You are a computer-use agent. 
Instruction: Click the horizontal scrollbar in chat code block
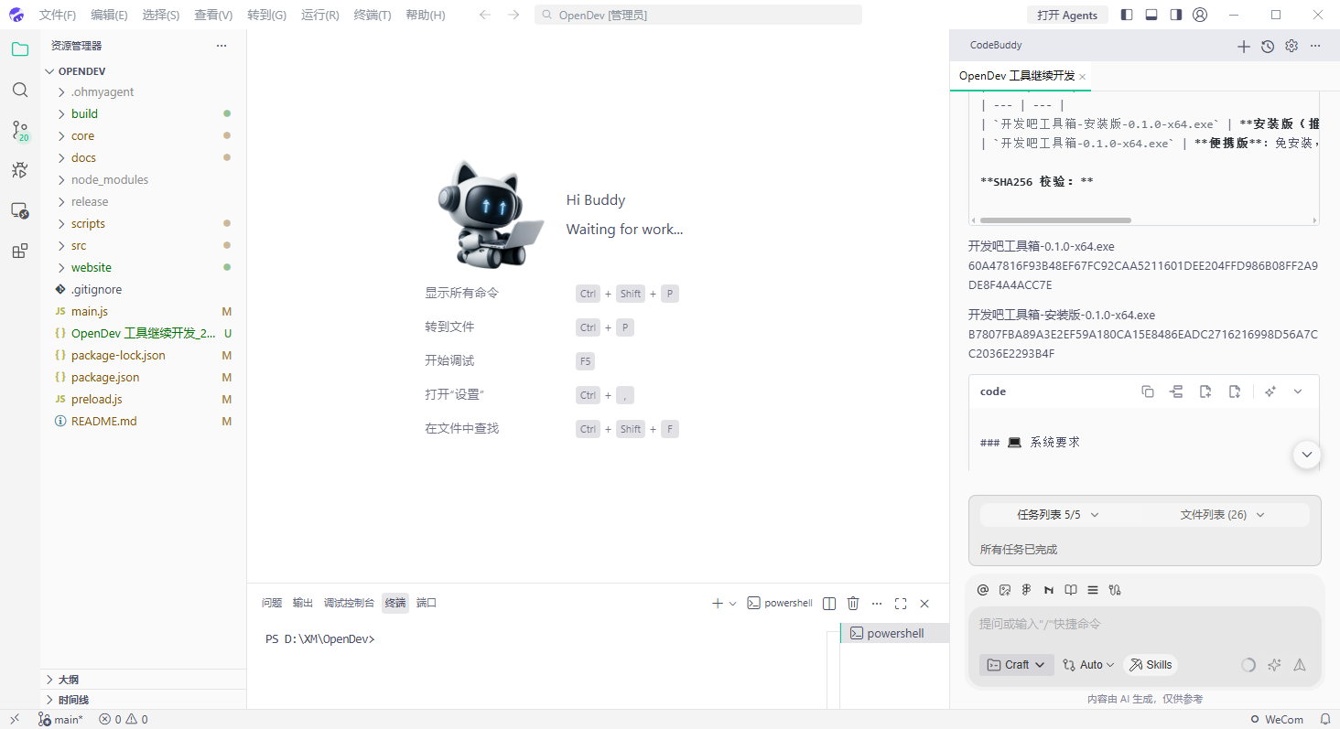(x=1055, y=220)
